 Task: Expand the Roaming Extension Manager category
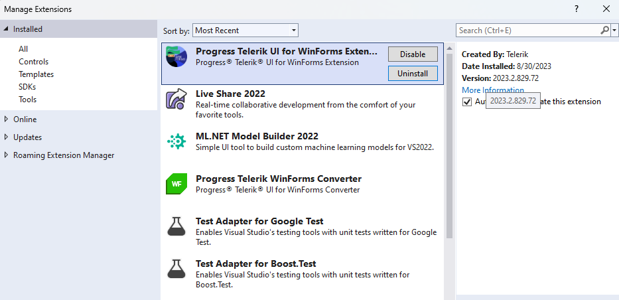5,155
